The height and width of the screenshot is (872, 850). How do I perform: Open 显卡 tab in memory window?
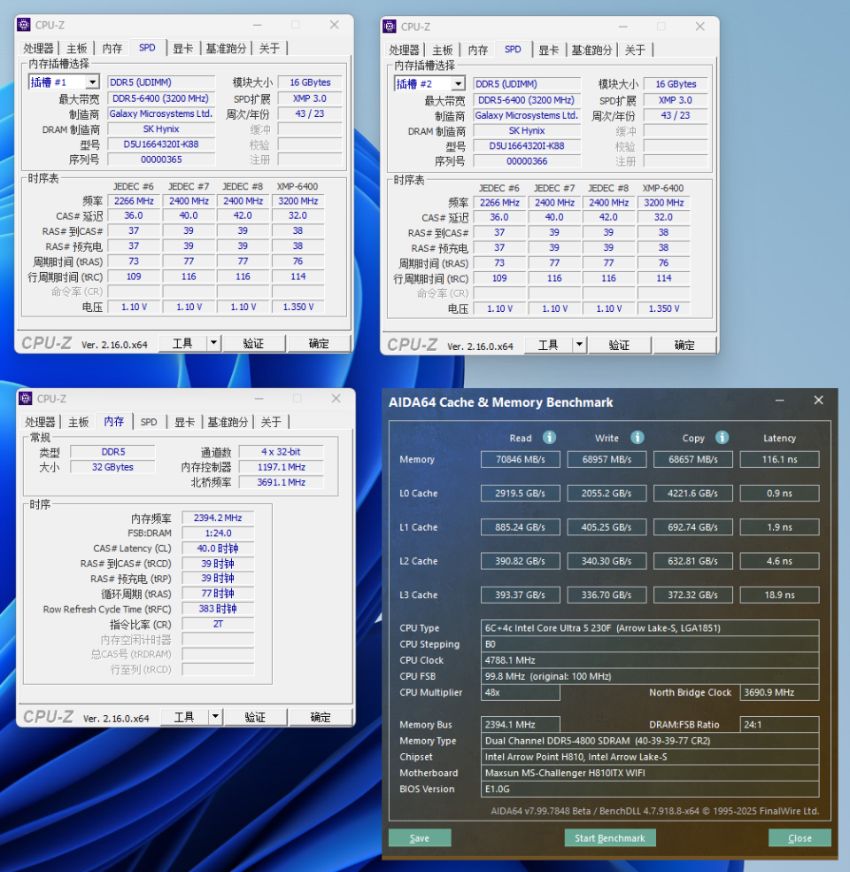tap(184, 422)
